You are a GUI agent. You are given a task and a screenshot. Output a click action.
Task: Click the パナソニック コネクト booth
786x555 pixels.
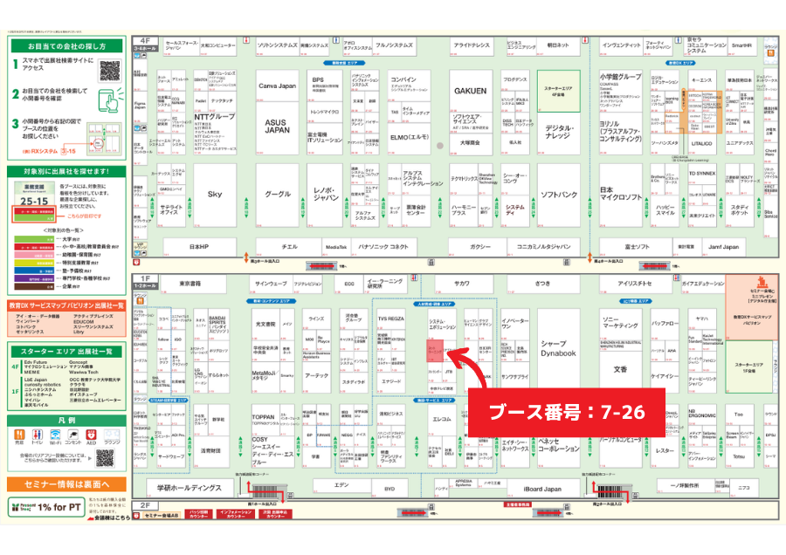383,247
